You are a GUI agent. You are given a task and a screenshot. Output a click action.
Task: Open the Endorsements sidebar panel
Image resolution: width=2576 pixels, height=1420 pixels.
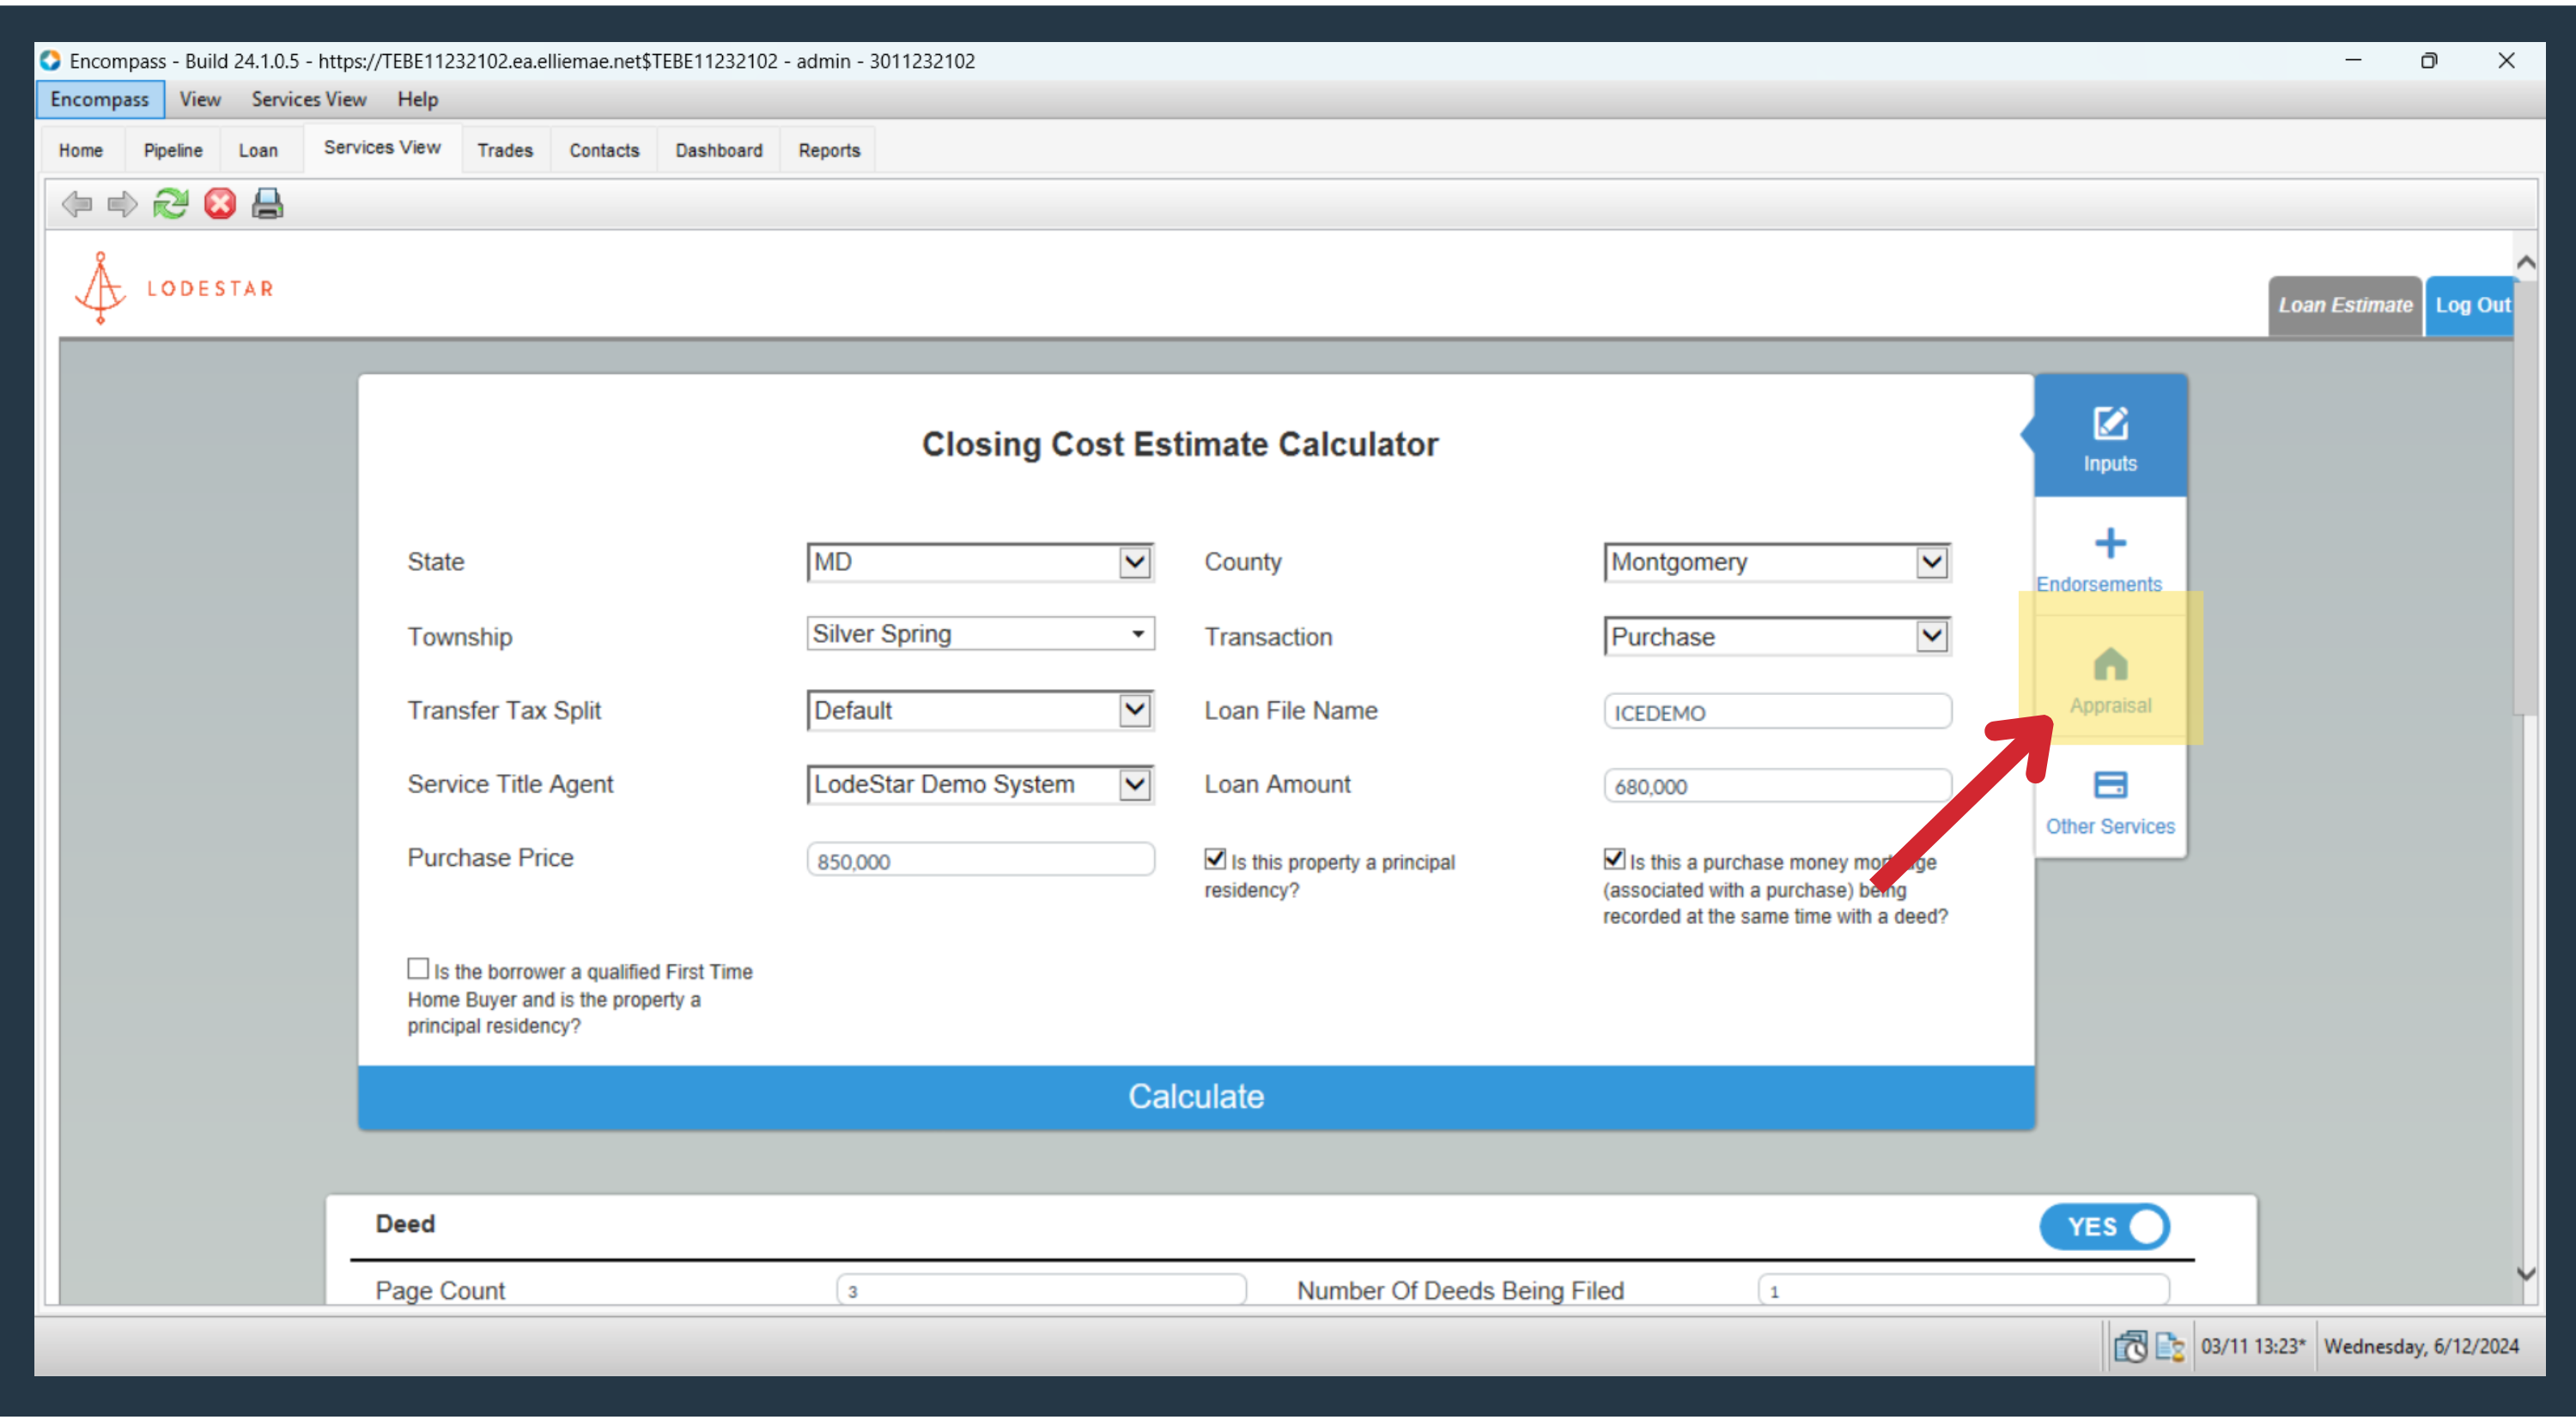[2110, 559]
